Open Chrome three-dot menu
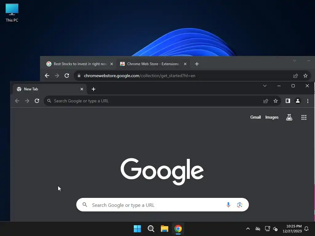 point(308,101)
